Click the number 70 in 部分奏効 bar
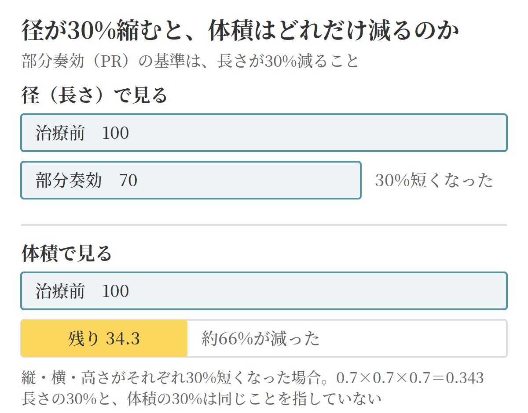Viewport: 528px width, 413px height. point(128,181)
